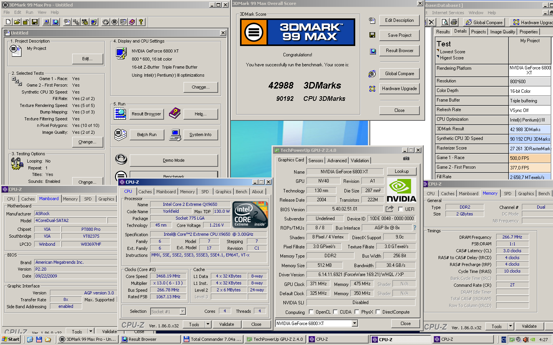Click the folder quick launch icon on taskbar
The image size is (553, 345).
click(x=48, y=339)
